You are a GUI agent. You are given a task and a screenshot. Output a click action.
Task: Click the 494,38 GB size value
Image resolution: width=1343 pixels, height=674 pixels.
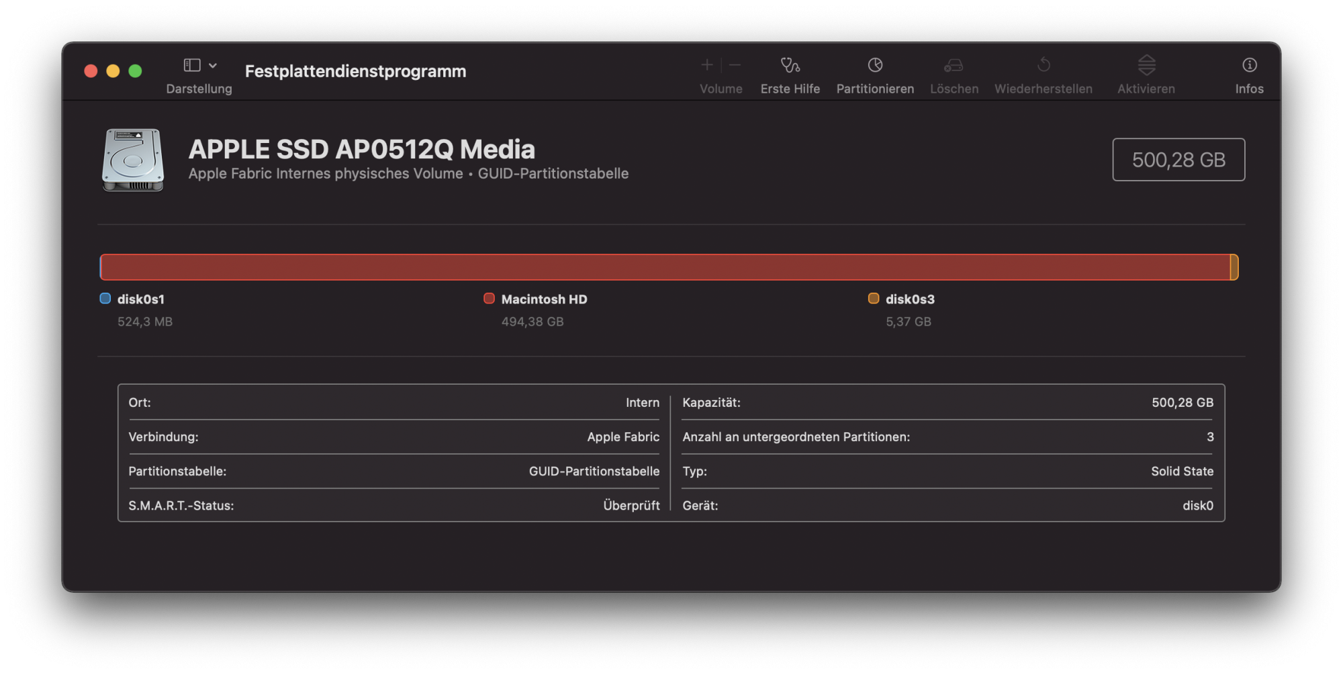[532, 322]
